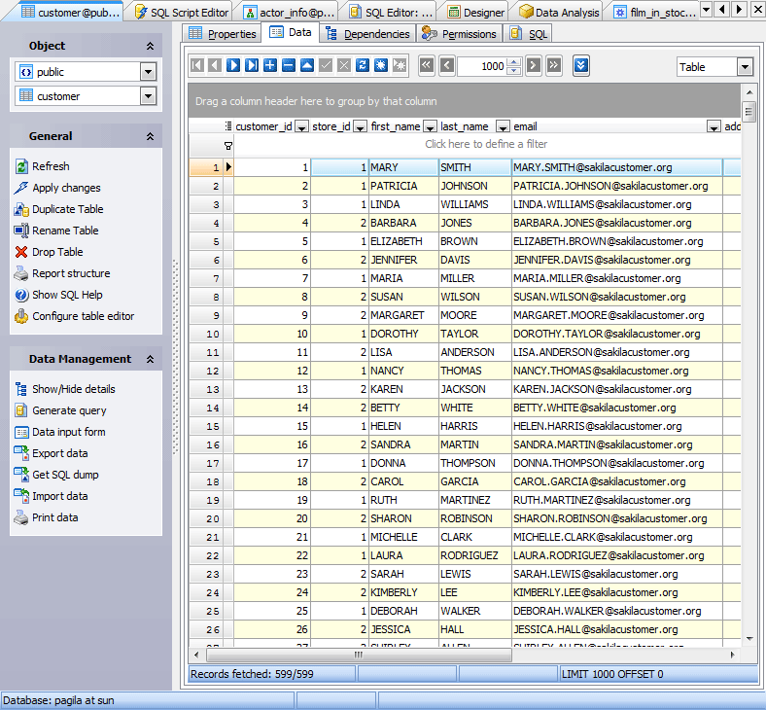Screen dimensions: 766x710
Task: Click the horizontal scrollbar thumb
Action: click(359, 655)
